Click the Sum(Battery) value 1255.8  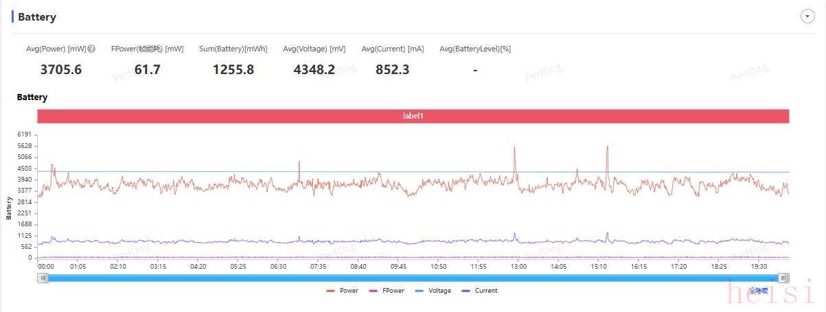[x=233, y=69]
